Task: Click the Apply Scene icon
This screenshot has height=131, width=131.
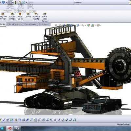Action: tap(93, 25)
